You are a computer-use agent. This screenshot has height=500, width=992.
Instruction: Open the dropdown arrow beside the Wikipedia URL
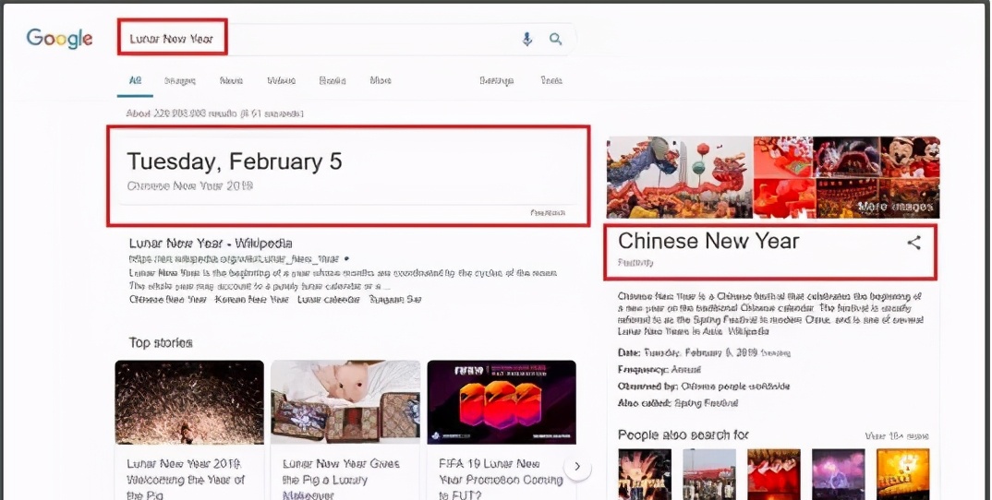(x=346, y=259)
